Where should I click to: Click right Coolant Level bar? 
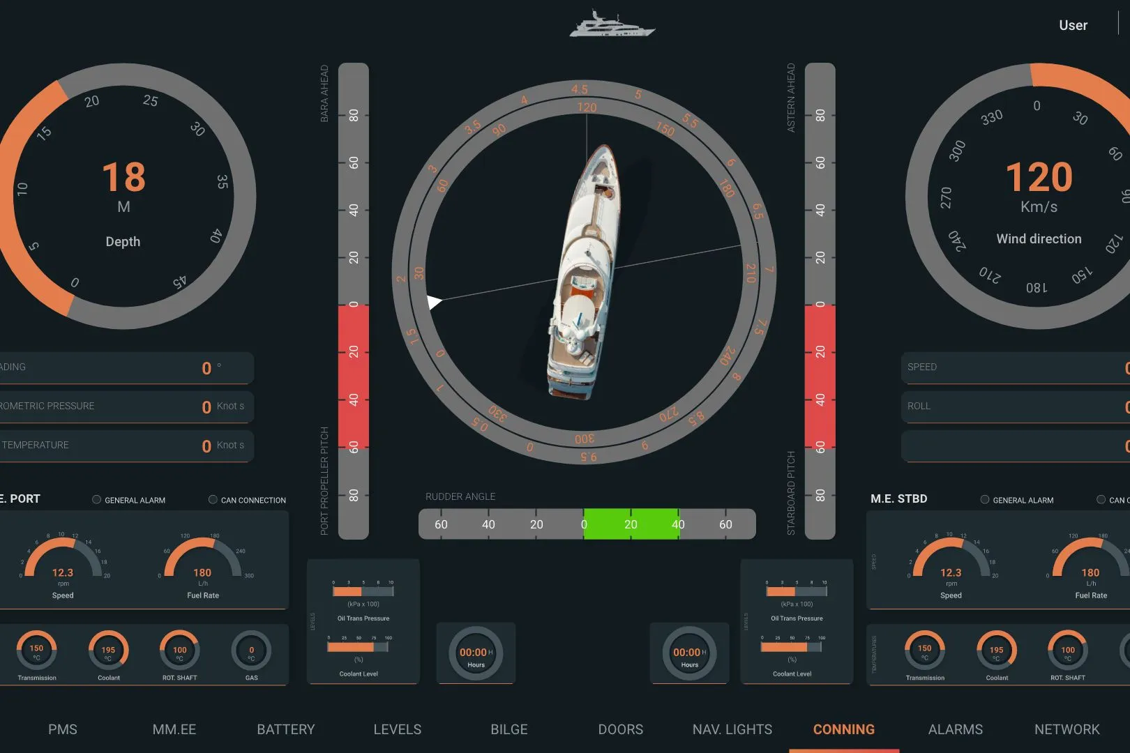pyautogui.click(x=792, y=647)
